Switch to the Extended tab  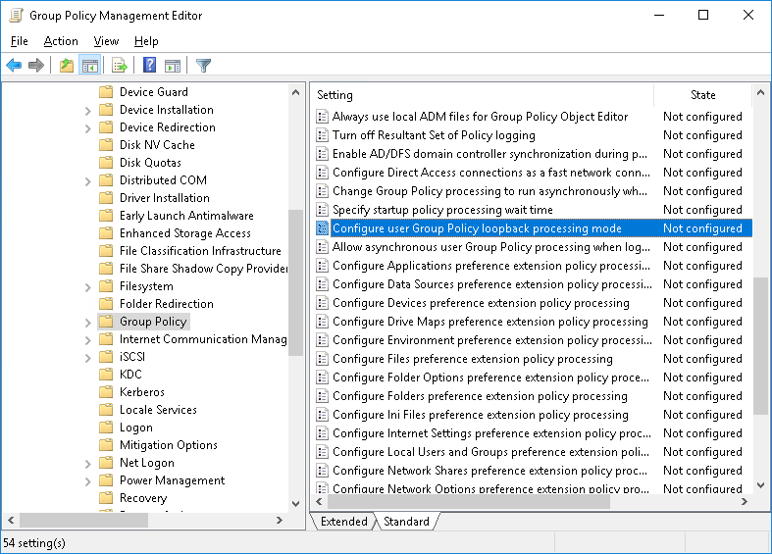(x=343, y=522)
